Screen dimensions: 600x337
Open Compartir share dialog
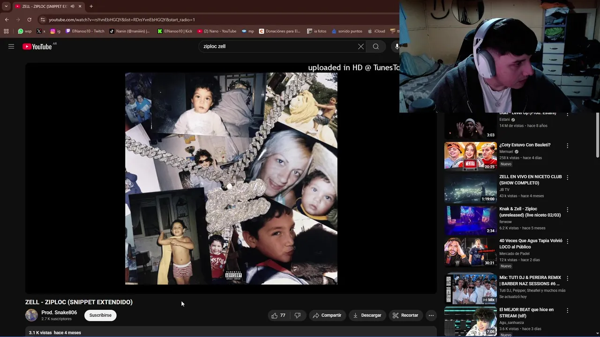327,315
